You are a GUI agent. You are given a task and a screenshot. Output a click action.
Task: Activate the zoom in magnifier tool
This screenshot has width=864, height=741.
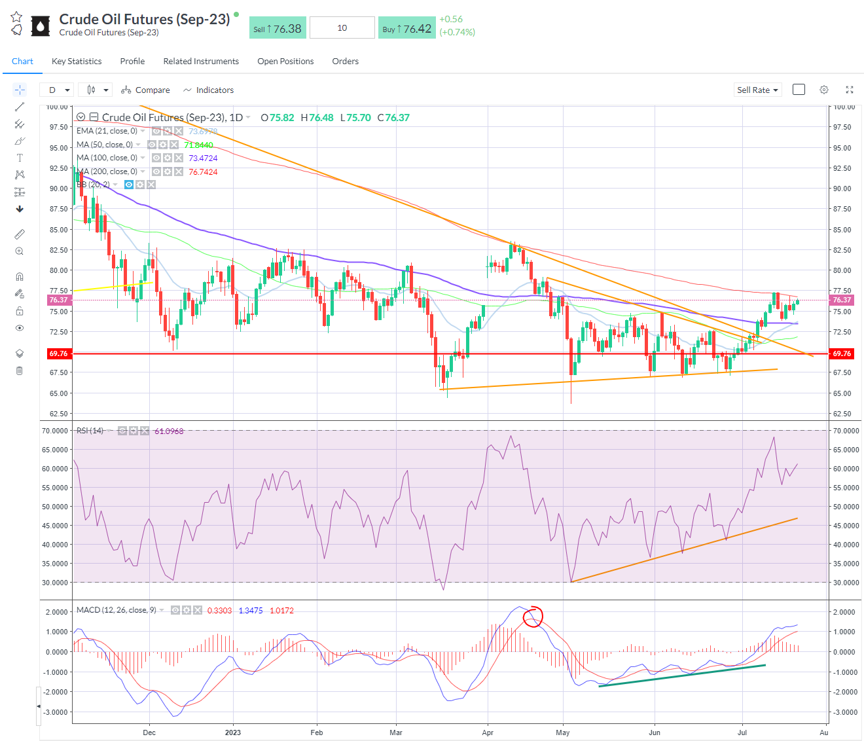pos(20,251)
